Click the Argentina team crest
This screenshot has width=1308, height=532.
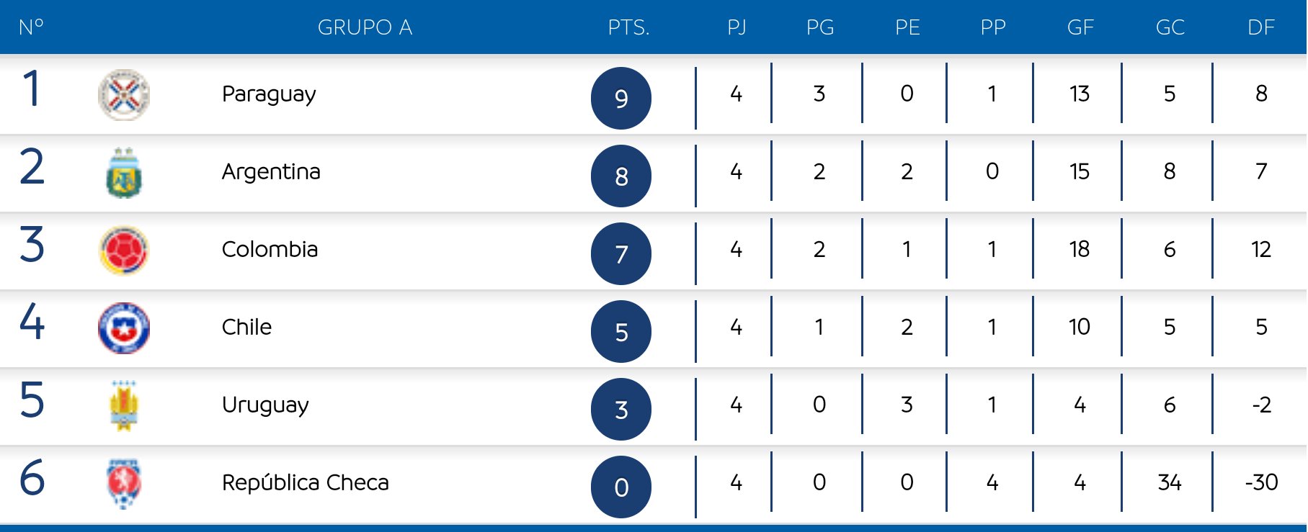coord(124,173)
